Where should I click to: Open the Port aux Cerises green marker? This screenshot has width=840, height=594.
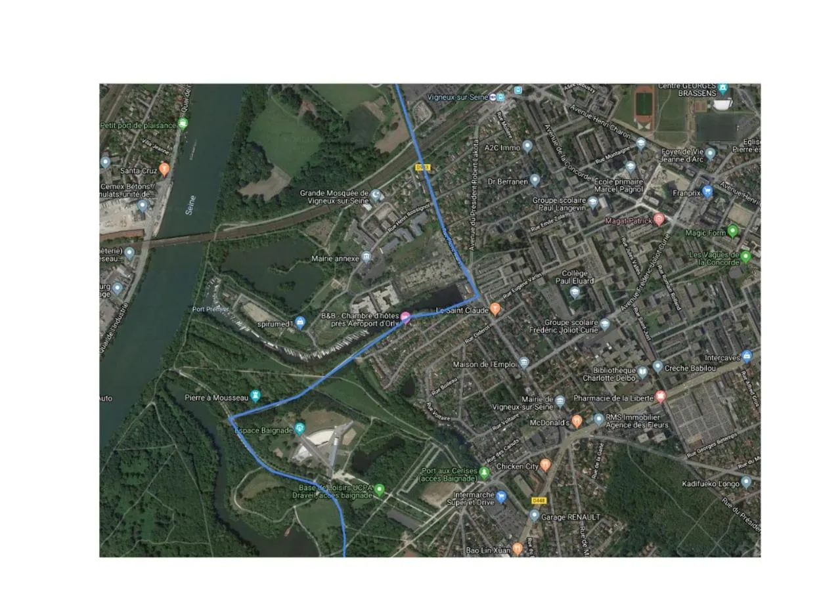[485, 473]
